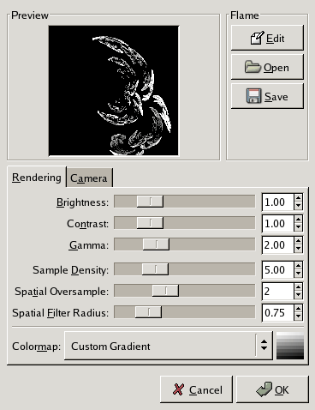Confirm with the OK button

click(272, 389)
